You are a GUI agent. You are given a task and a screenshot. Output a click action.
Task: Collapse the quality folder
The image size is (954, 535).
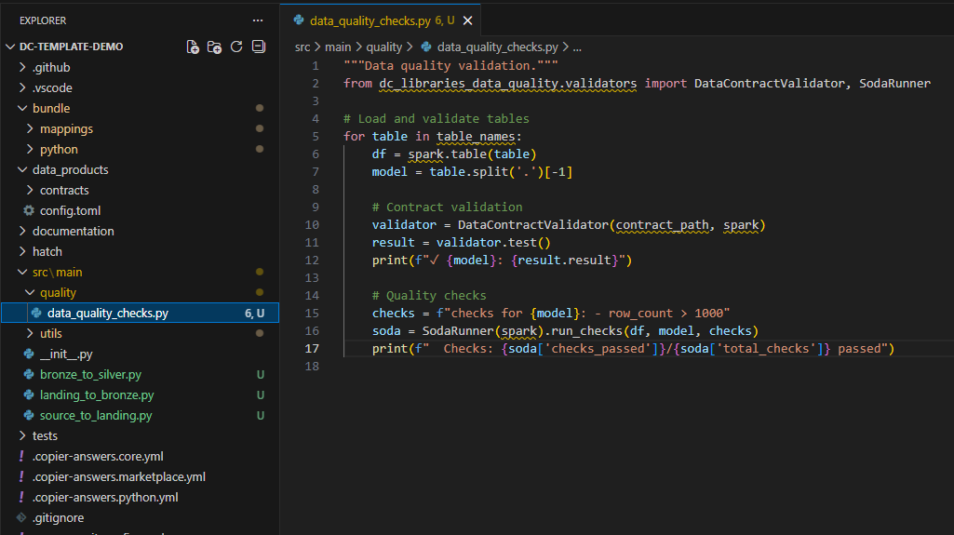[x=30, y=292]
